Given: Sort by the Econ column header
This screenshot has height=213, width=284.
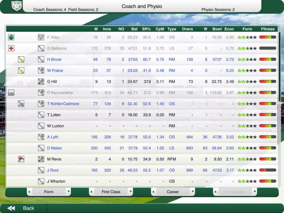Looking at the screenshot, I should (229, 29).
